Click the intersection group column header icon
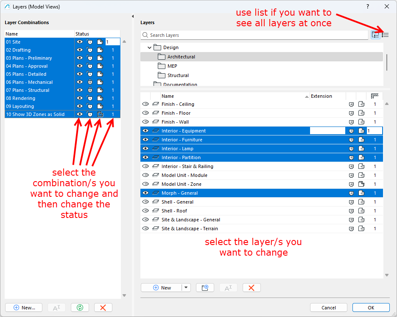Screen dimensions: 397x317 tap(375, 96)
